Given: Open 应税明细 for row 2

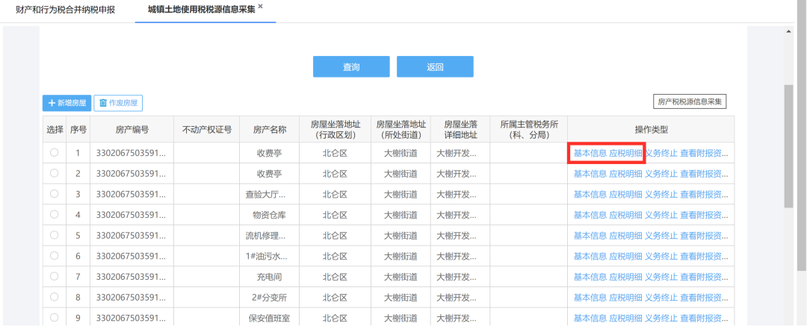Looking at the screenshot, I should (625, 174).
